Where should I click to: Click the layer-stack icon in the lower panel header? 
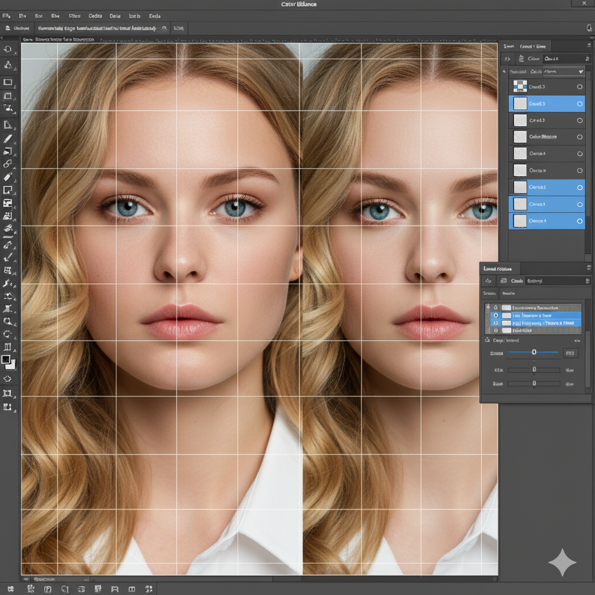click(x=504, y=281)
